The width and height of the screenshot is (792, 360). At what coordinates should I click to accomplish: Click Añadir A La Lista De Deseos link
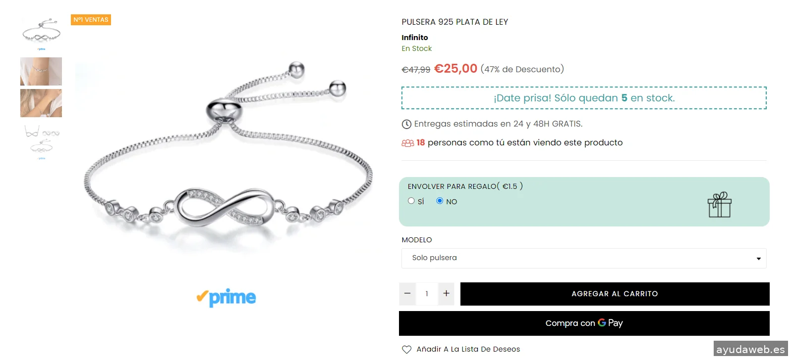coord(468,349)
